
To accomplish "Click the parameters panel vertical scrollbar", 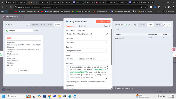I will click(111, 47).
